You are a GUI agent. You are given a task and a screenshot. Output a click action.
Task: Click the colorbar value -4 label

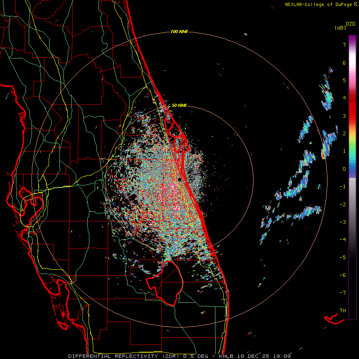pos(343,240)
